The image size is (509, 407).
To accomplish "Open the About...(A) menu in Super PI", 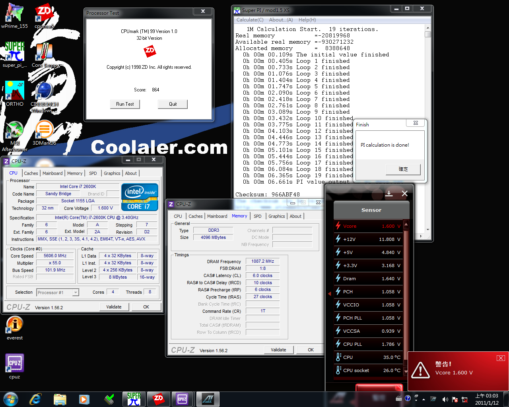I will (x=281, y=19).
